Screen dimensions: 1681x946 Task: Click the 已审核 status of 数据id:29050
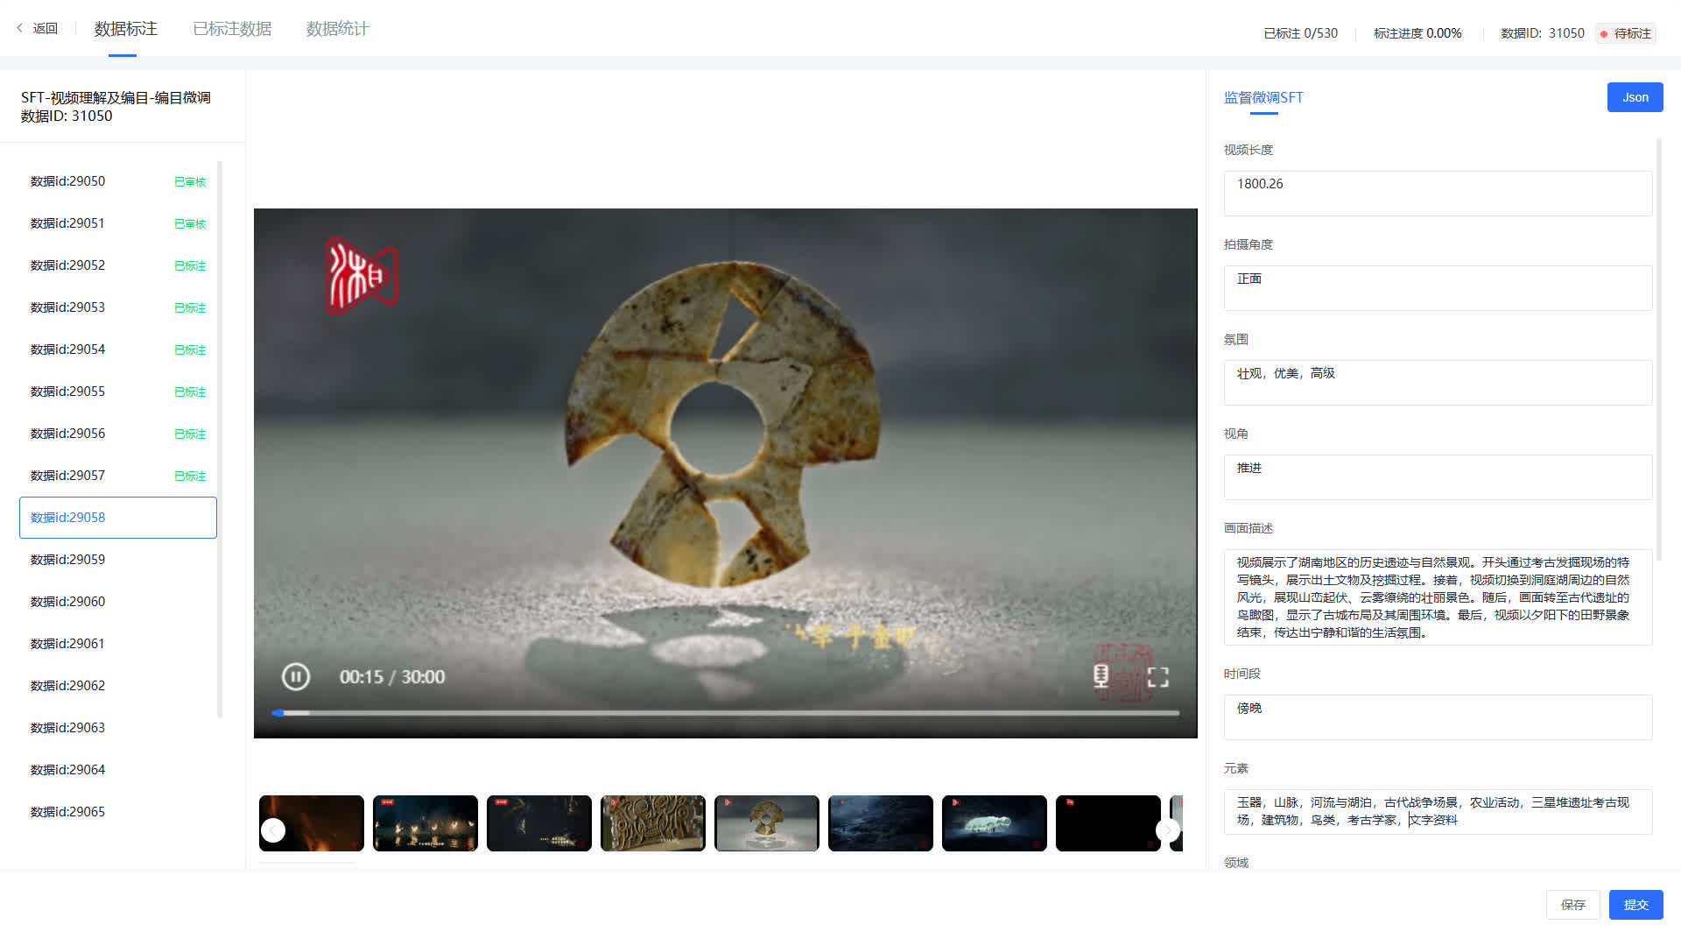(190, 182)
